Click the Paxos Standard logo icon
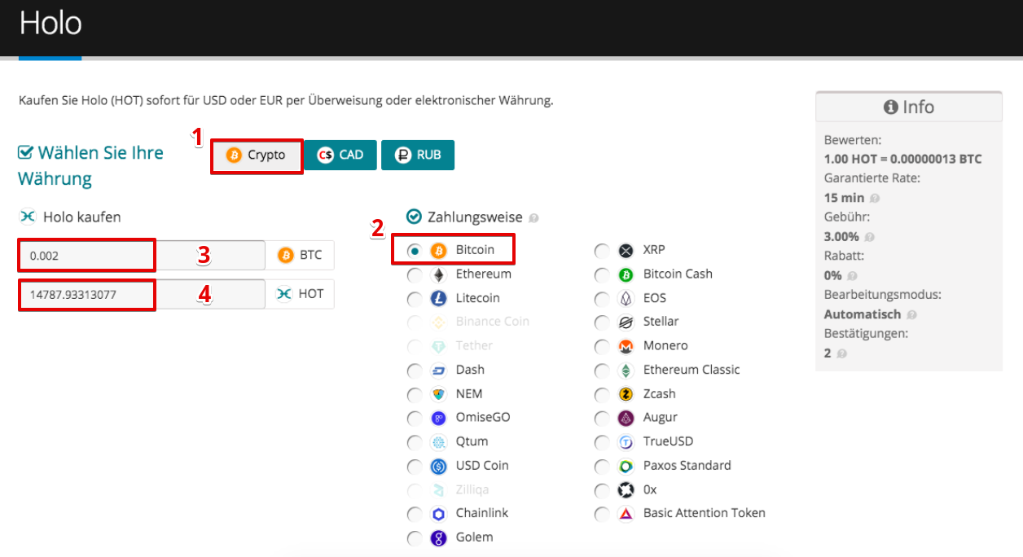Screen dimensions: 1023x557 tap(626, 466)
